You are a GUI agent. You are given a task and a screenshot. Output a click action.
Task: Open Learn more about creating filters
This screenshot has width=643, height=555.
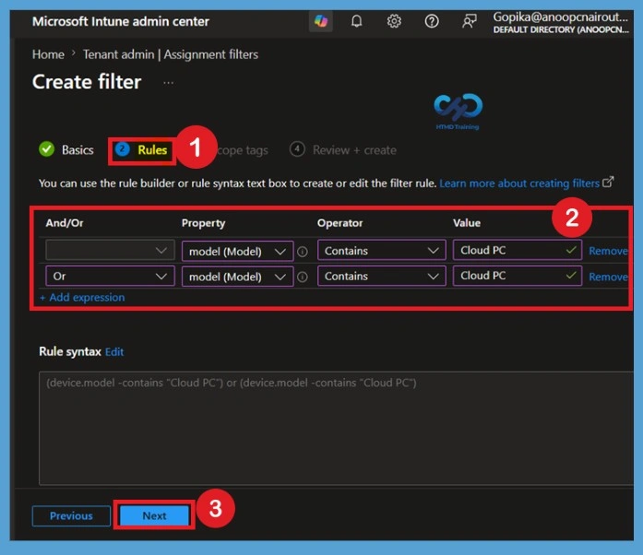(x=526, y=183)
